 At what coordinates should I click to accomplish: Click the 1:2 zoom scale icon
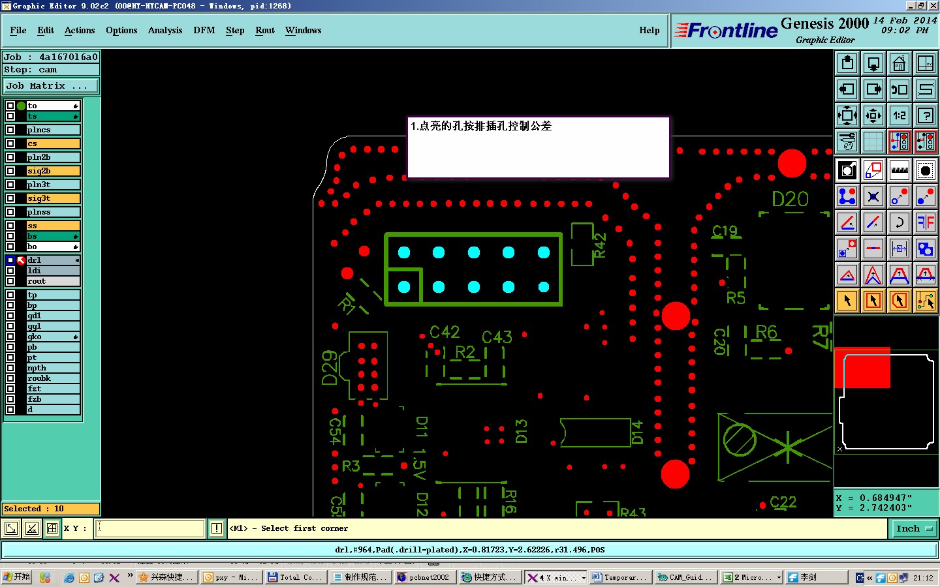click(x=900, y=115)
